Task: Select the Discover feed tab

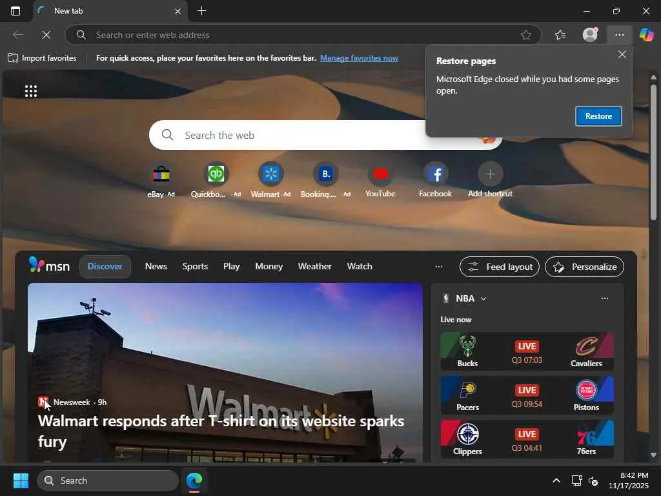Action: pos(105,266)
